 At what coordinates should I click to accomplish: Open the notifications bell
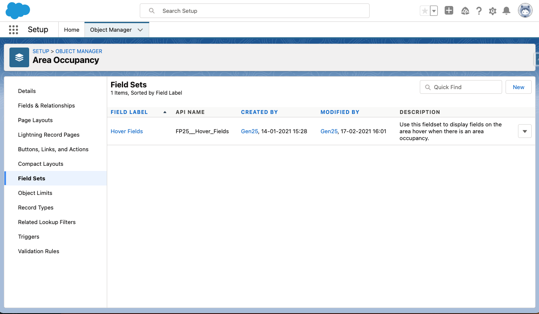[x=506, y=11]
